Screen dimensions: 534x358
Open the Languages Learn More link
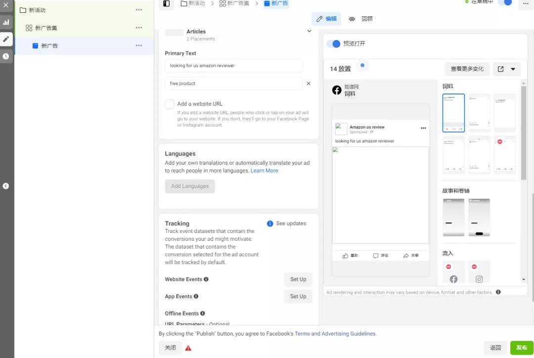click(264, 171)
